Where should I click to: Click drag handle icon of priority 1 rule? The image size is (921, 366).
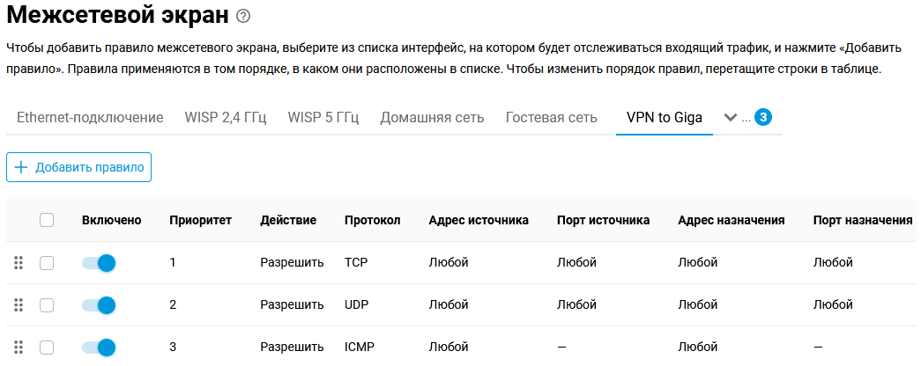pos(18,262)
